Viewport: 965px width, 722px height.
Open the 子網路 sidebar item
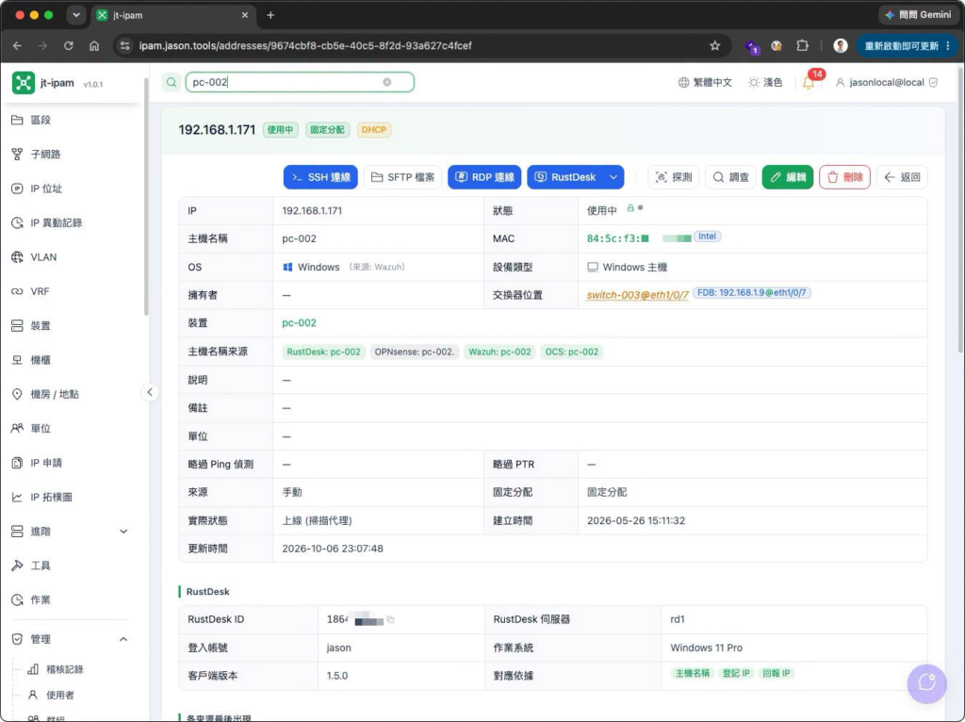pos(45,154)
